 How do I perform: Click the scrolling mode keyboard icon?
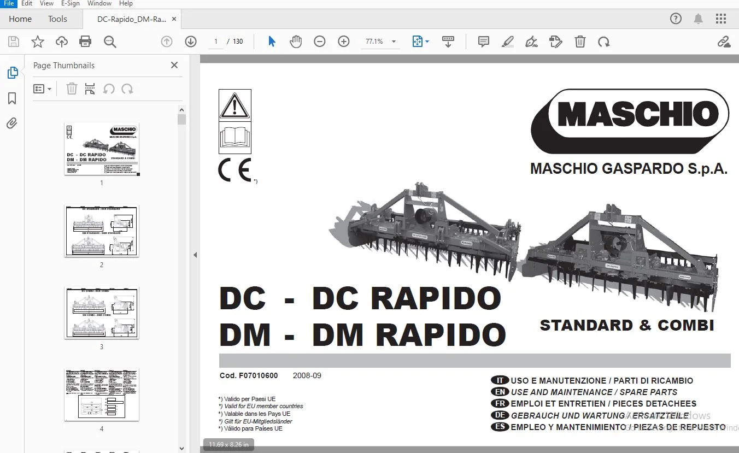coord(448,42)
